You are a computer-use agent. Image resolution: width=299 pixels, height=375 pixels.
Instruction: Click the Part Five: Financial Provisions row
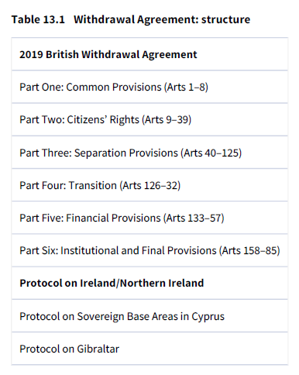(x=149, y=218)
